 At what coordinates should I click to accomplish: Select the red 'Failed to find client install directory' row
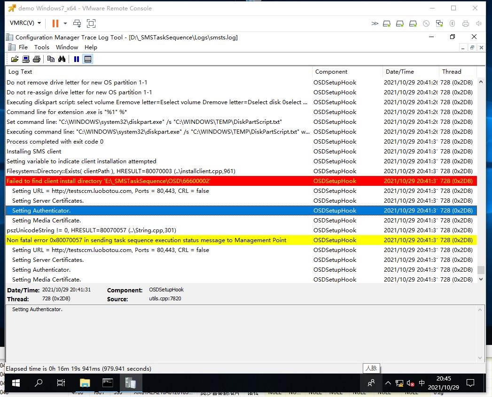[159, 181]
